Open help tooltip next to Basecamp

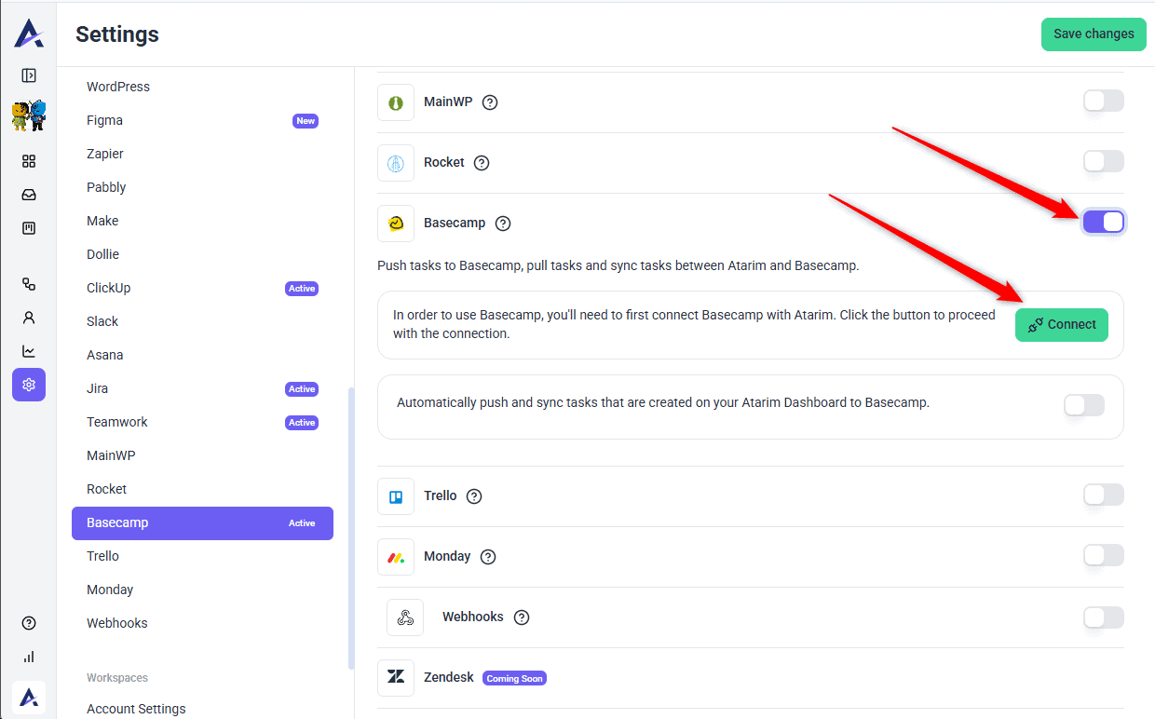pos(503,224)
